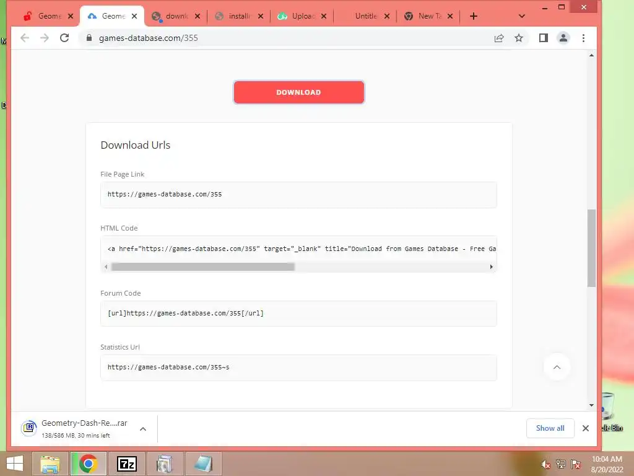Click Show all downloads button
Viewport: 634px width, 476px height.
550,428
